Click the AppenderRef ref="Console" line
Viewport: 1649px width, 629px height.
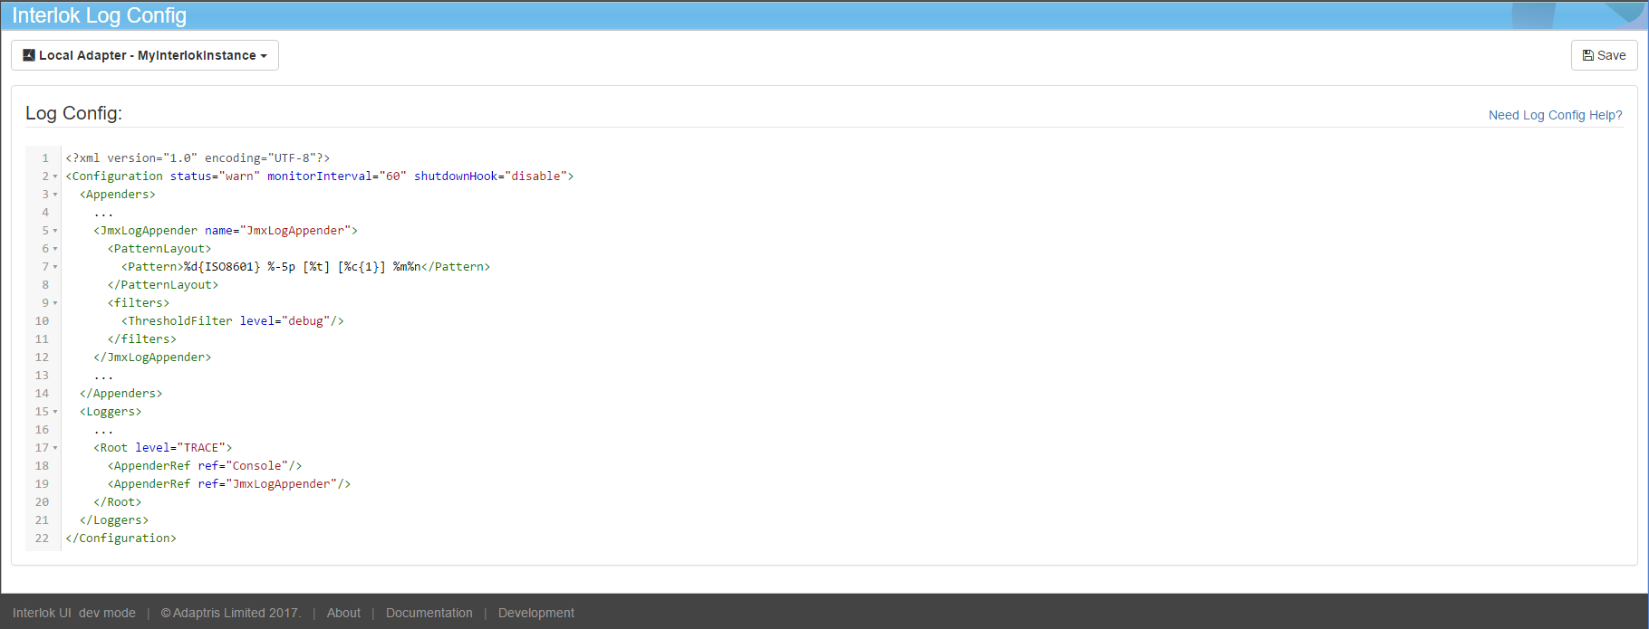(205, 465)
